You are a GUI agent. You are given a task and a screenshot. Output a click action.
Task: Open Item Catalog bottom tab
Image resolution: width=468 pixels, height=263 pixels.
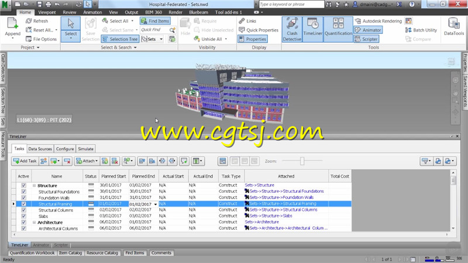pyautogui.click(x=70, y=253)
